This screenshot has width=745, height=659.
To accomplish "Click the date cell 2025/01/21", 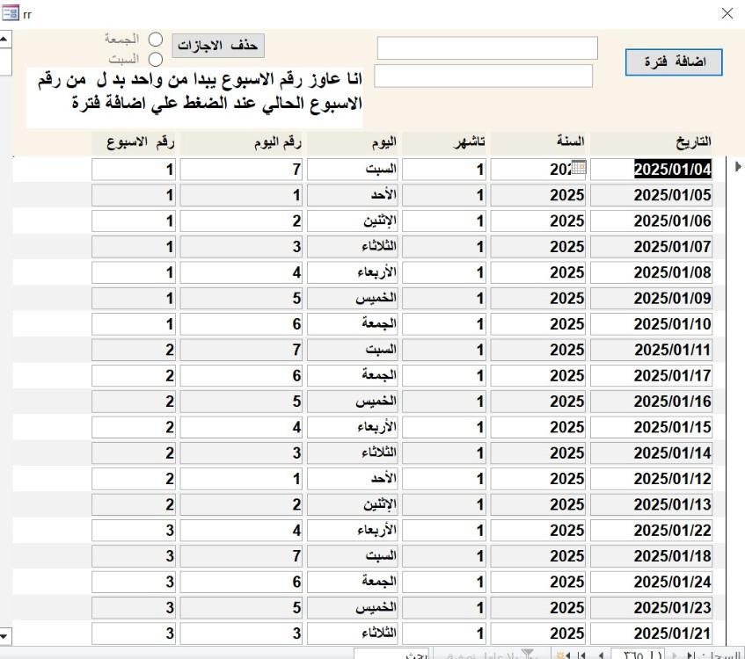I will click(651, 634).
